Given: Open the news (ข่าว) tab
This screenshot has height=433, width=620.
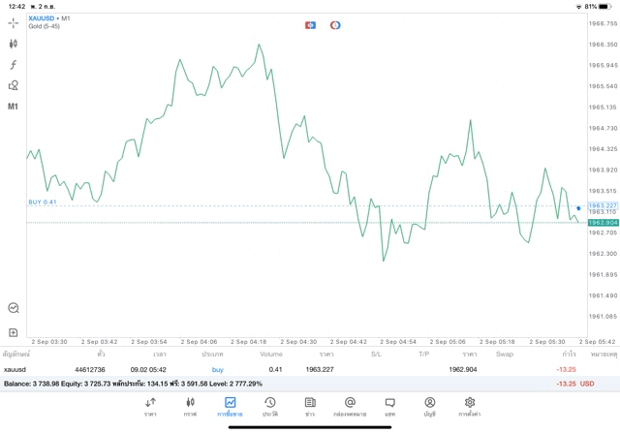Looking at the screenshot, I should (309, 406).
